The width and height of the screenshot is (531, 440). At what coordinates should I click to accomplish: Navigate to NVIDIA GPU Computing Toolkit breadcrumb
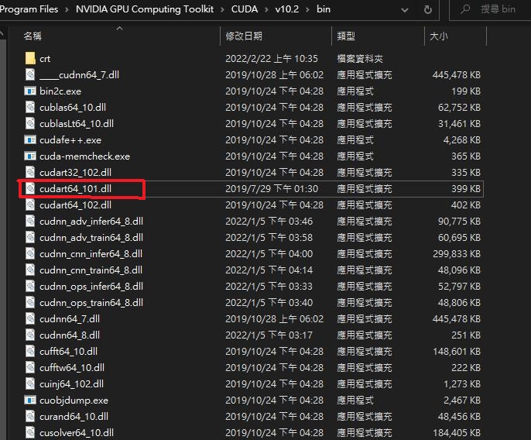[145, 9]
